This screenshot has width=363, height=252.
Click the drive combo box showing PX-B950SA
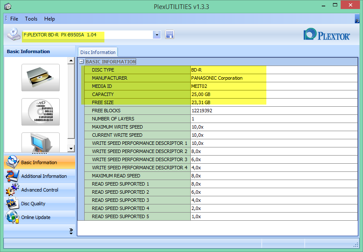(92, 35)
